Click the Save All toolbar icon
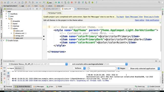The height and width of the screenshot is (92, 164). 5,2
